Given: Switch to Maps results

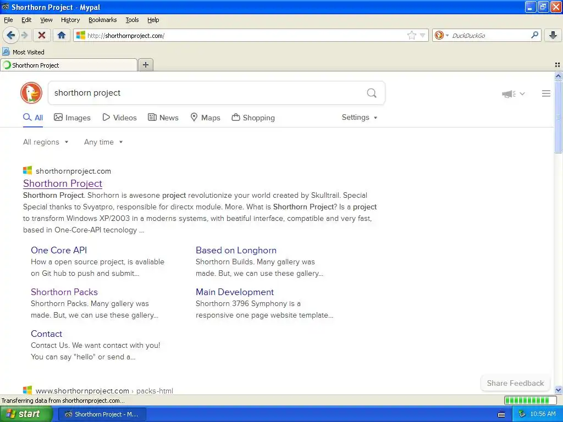Looking at the screenshot, I should [205, 118].
